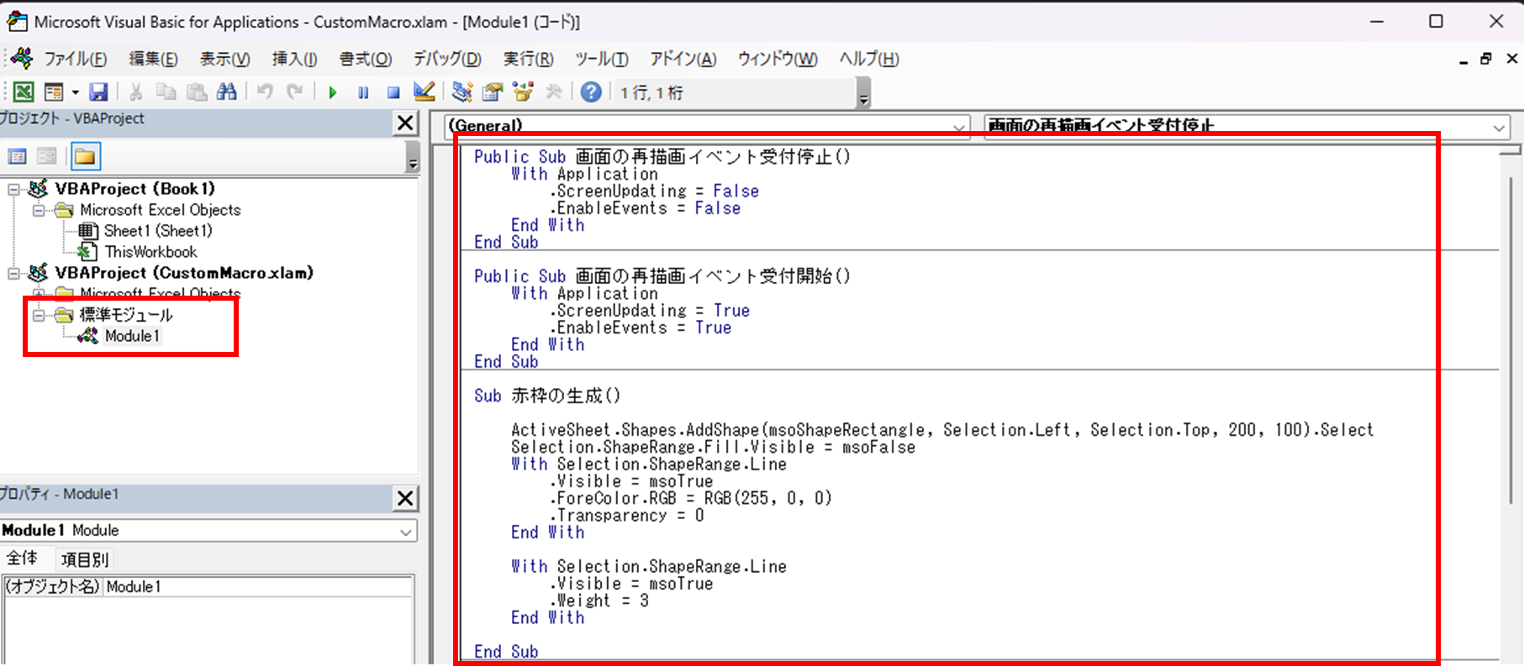
Task: Click 'Public Sub 画面の再描画イベント受付開始()' line
Action: pos(662,276)
